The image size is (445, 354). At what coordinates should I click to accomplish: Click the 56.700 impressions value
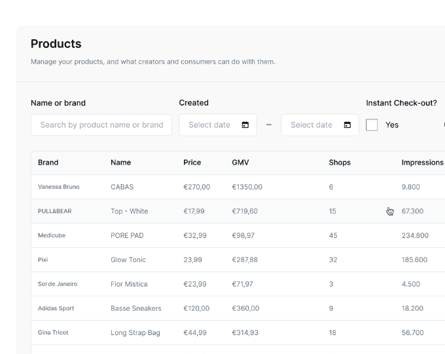tap(413, 332)
